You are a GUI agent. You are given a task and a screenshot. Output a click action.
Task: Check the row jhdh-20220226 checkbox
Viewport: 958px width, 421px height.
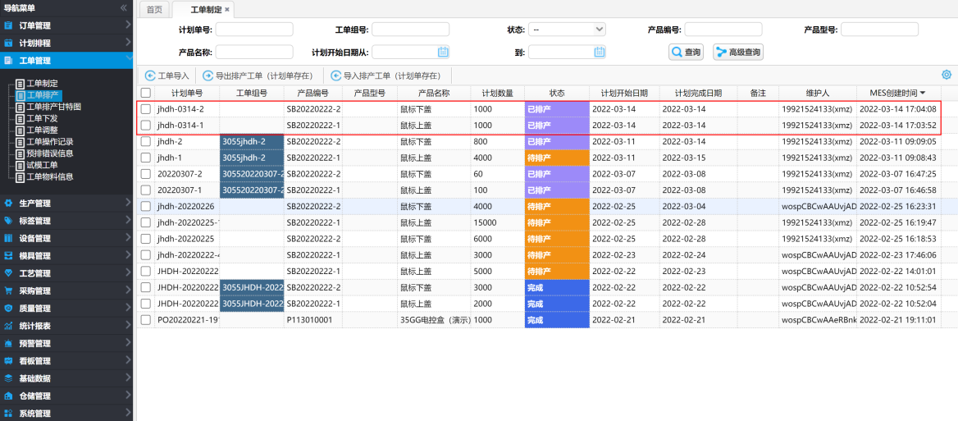pos(145,207)
